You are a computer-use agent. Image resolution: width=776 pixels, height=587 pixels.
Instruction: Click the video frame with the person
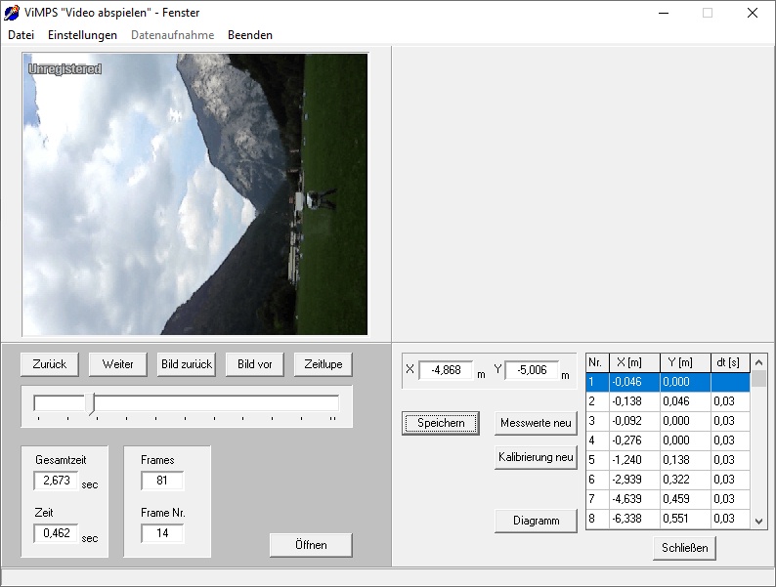tap(195, 194)
